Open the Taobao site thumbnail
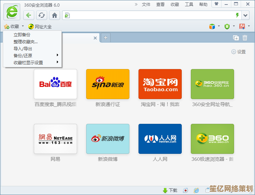This screenshot has width=255, height=195. point(160,84)
